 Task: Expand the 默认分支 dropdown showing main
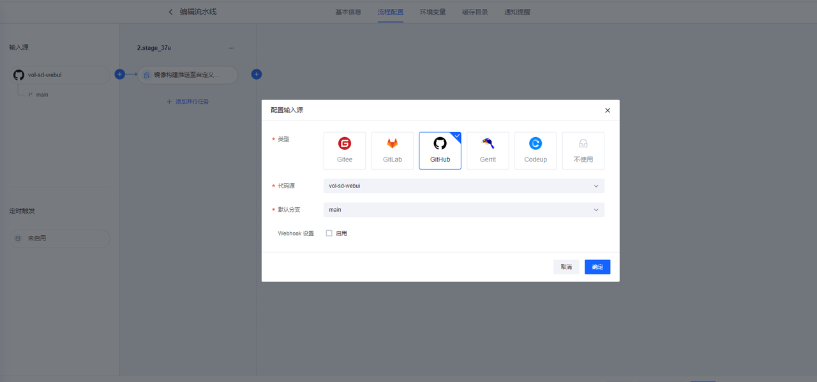click(x=463, y=210)
